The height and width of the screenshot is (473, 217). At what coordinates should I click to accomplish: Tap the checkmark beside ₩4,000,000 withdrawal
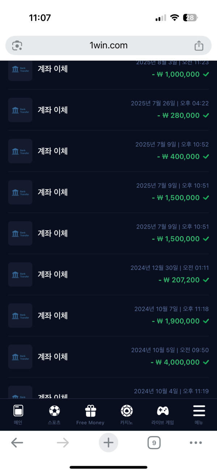point(205,362)
